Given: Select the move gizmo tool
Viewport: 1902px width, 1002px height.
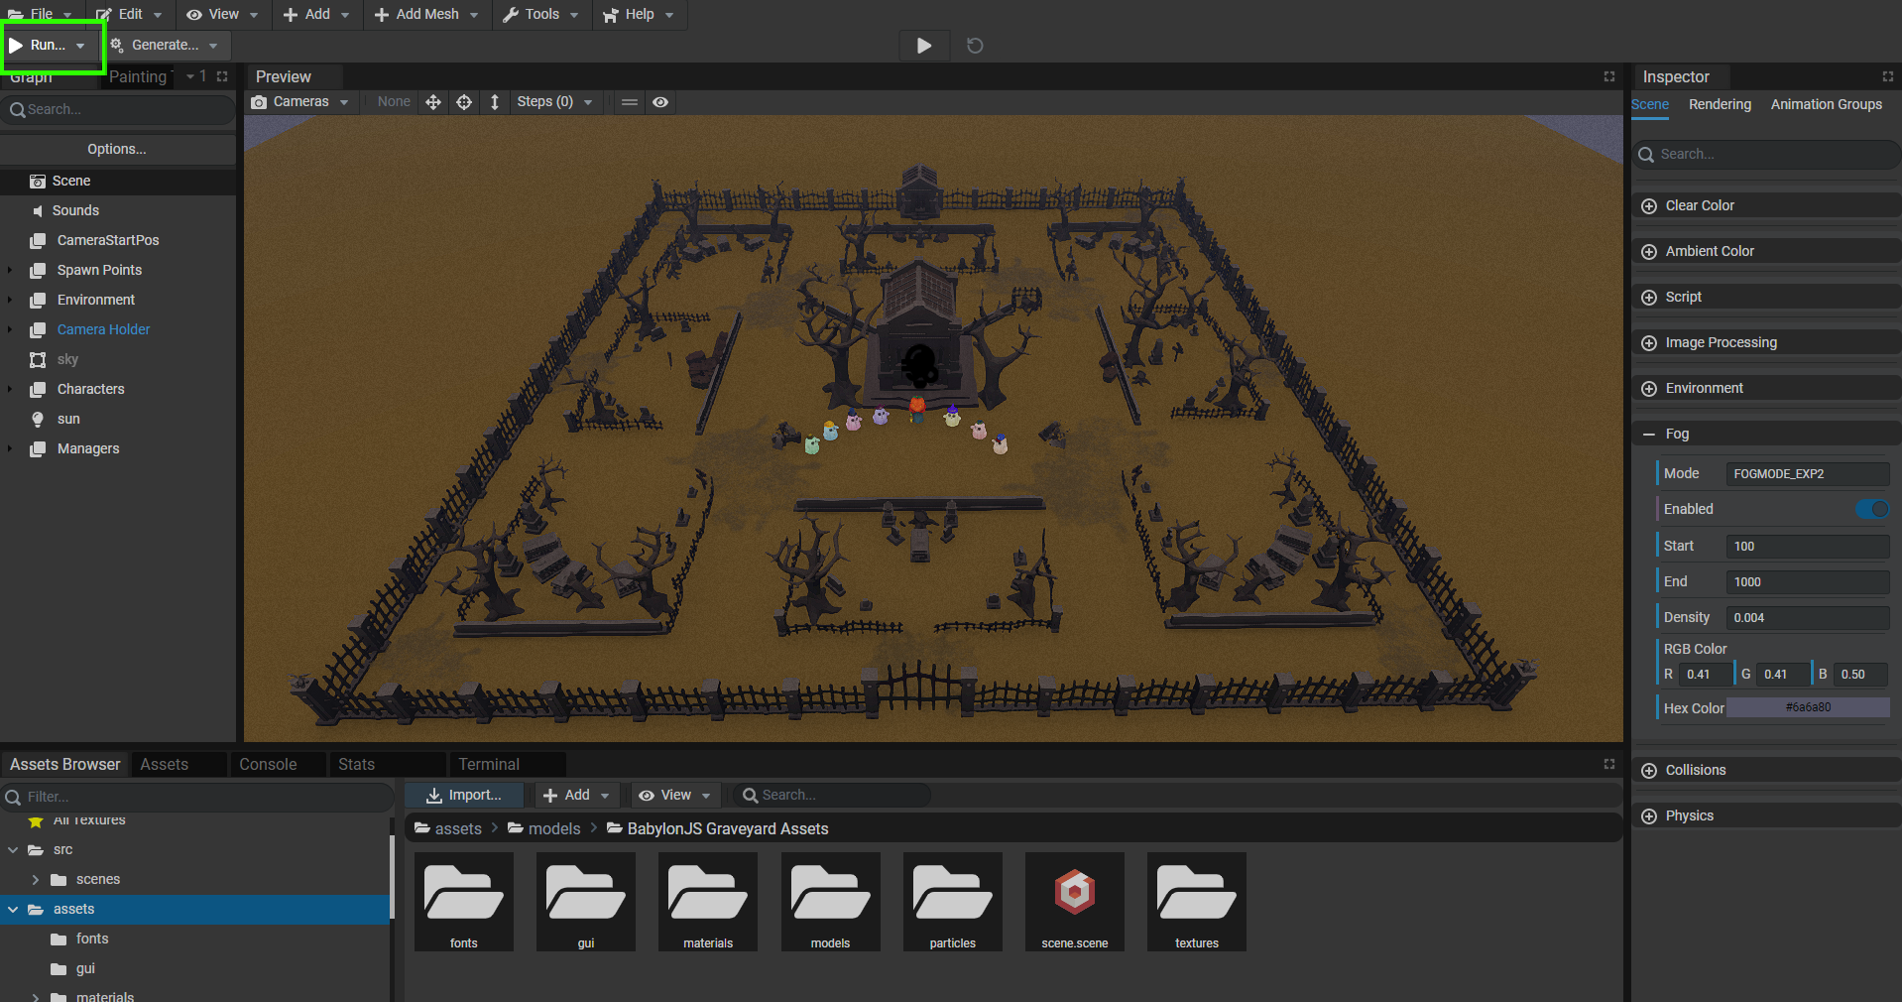Looking at the screenshot, I should (x=433, y=102).
